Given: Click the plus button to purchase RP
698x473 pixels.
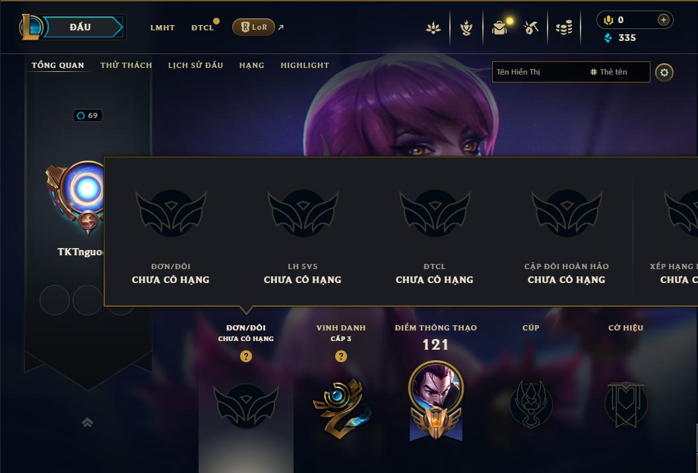Looking at the screenshot, I should 663,20.
